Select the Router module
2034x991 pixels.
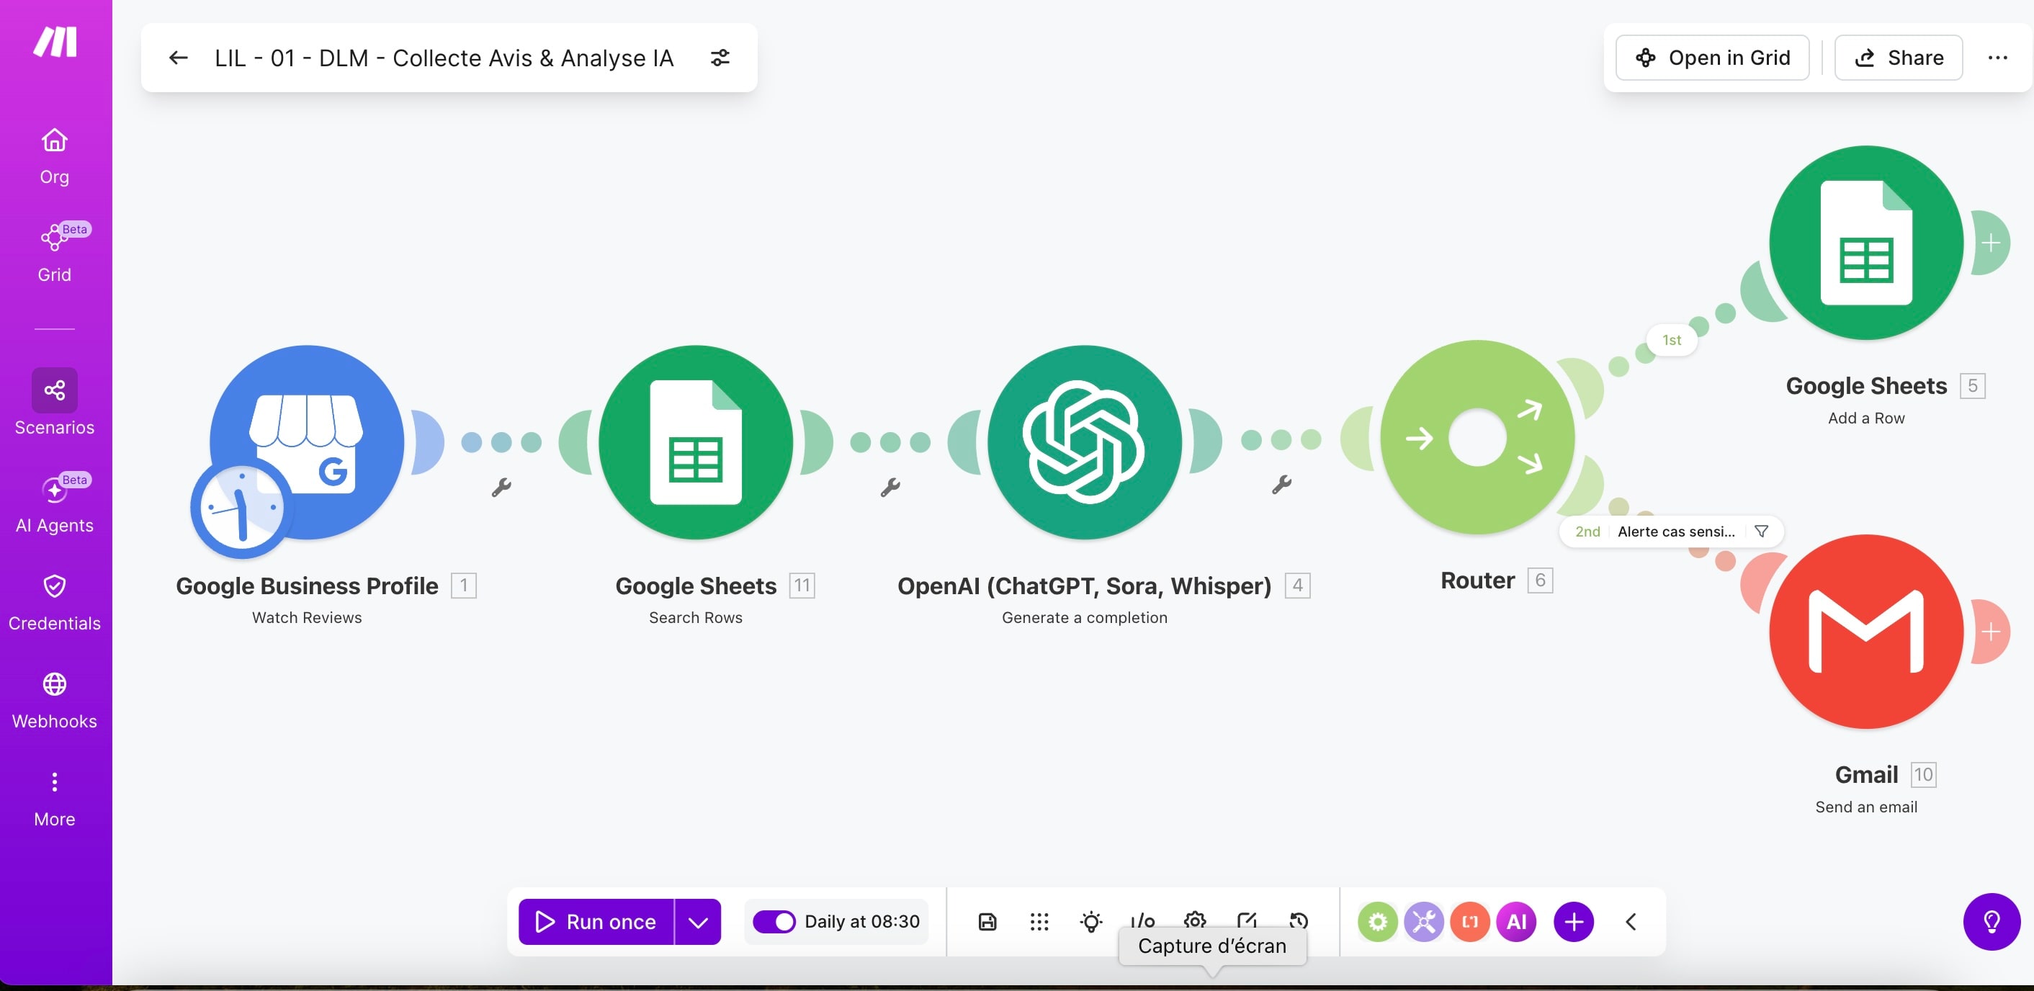[x=1477, y=437]
